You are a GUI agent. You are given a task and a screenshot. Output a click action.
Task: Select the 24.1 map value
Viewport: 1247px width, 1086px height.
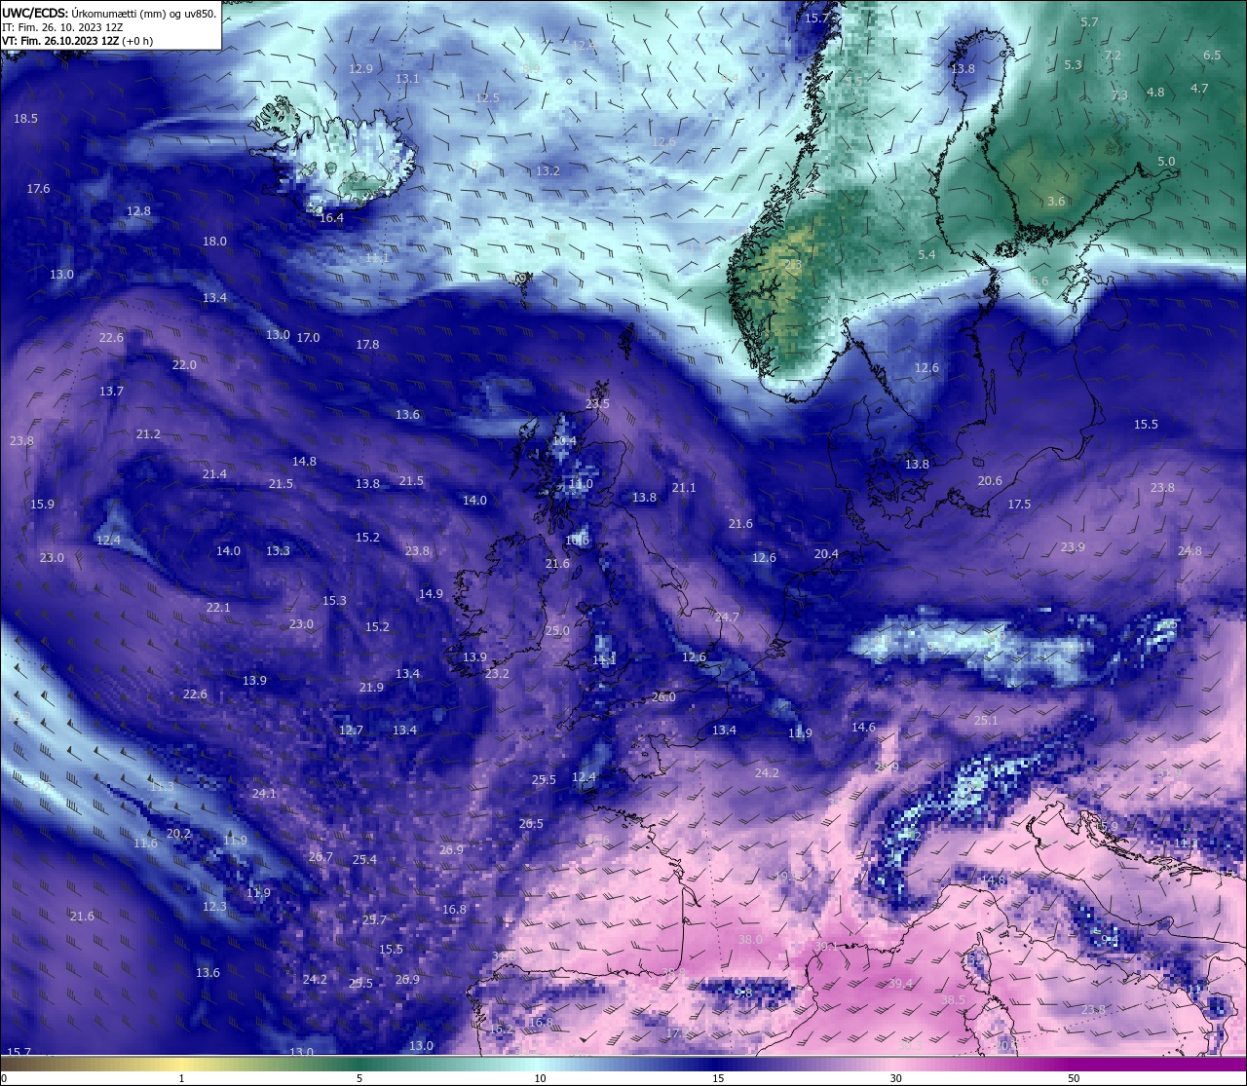click(x=264, y=794)
